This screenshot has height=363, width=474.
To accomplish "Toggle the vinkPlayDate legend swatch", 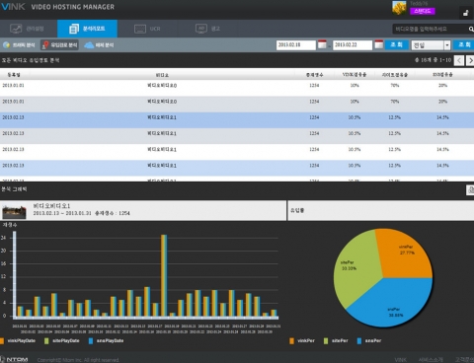I will coord(2,340).
